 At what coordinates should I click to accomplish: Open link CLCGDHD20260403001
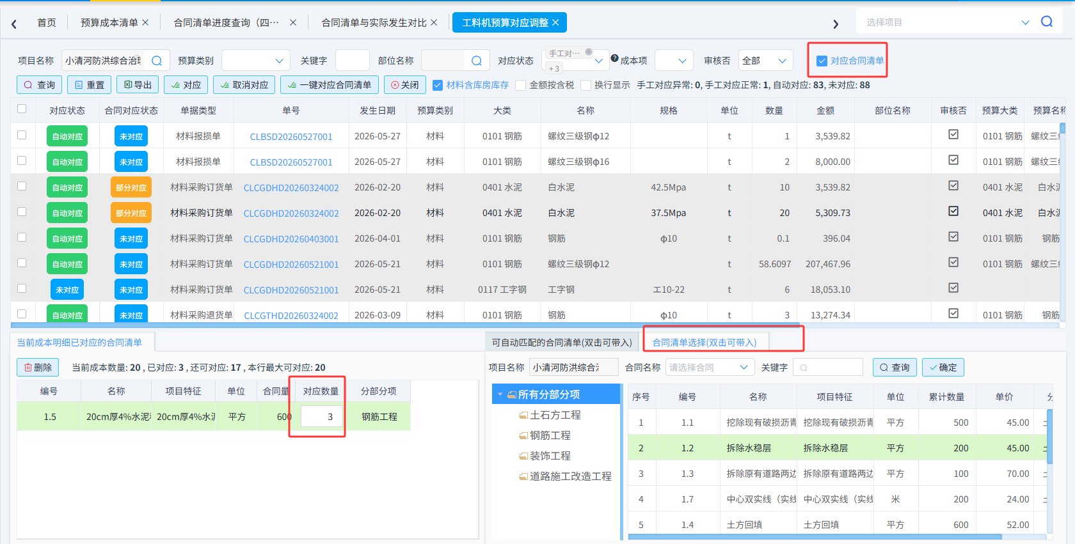pos(291,239)
